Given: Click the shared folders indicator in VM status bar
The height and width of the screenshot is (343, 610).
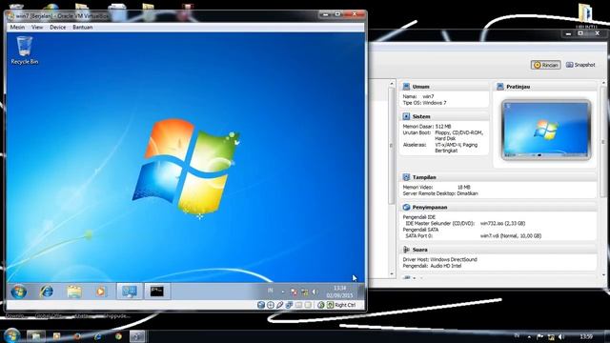Looking at the screenshot, I should (298, 305).
